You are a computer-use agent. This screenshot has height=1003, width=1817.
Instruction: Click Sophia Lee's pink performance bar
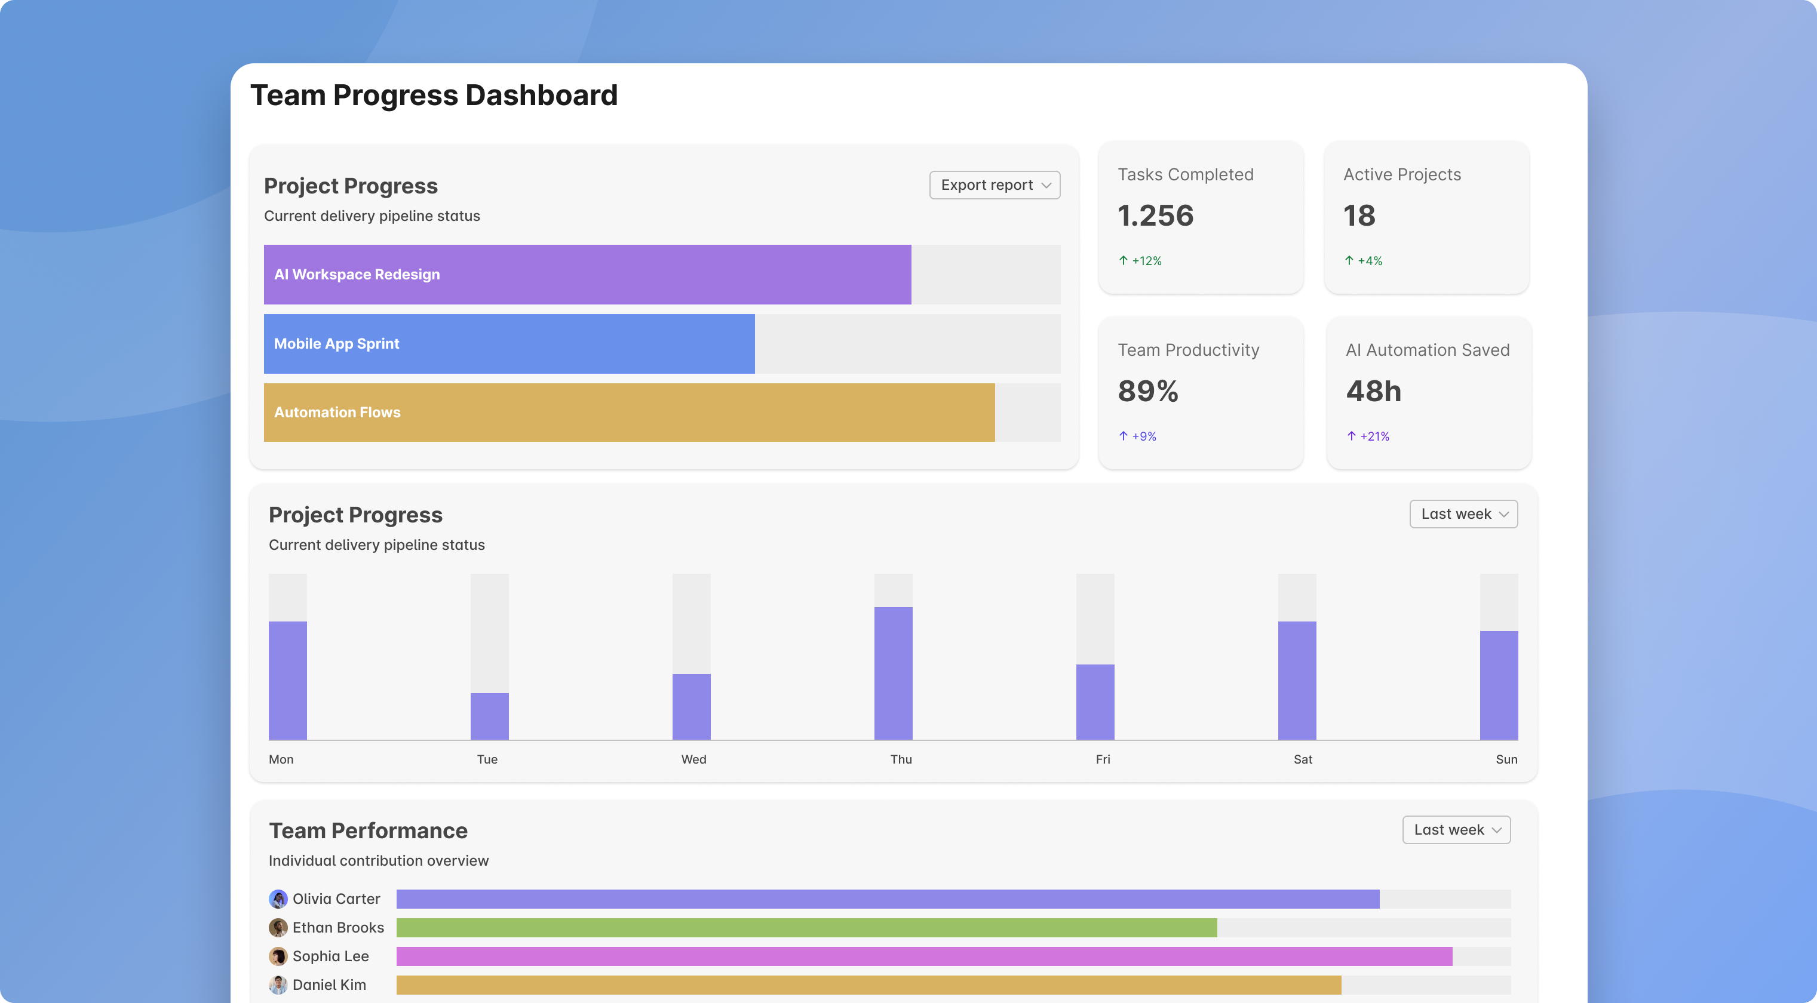tap(924, 956)
